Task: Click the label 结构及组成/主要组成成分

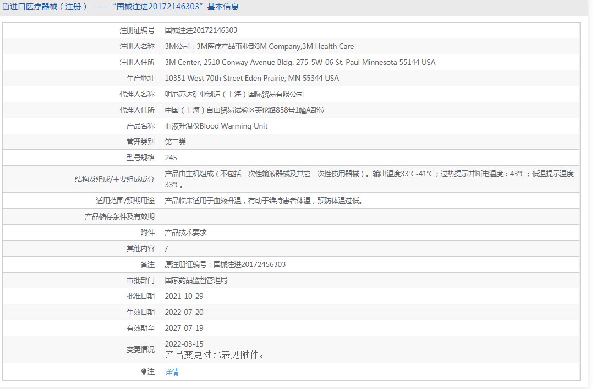Action: click(x=114, y=179)
